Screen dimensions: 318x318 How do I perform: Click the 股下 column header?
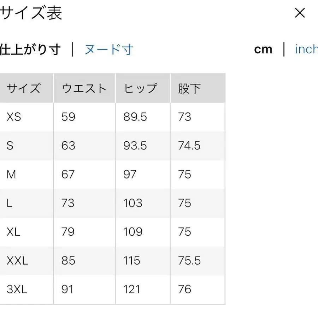189,88
